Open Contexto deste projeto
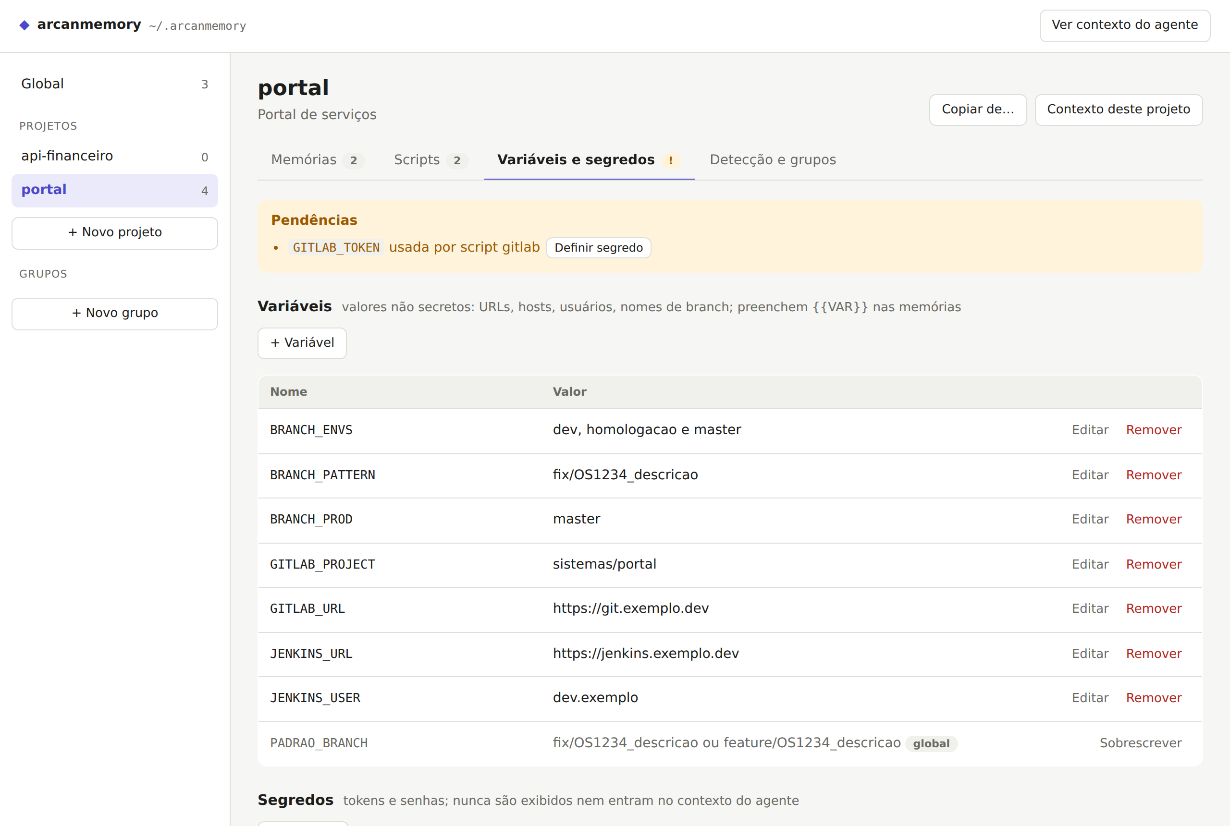 click(1118, 109)
